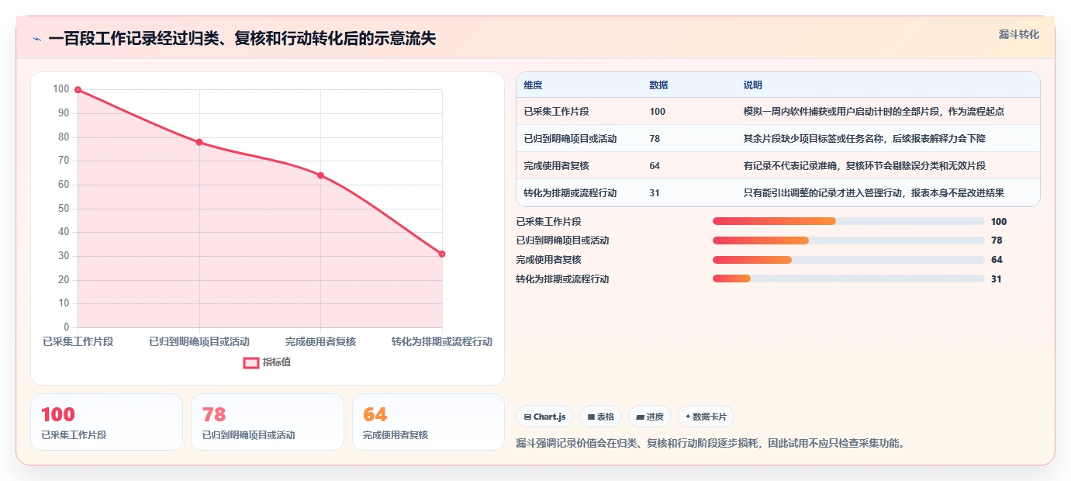This screenshot has width=1071, height=481.
Task: Click the 数据 table cell showing 64
Action: (x=655, y=166)
